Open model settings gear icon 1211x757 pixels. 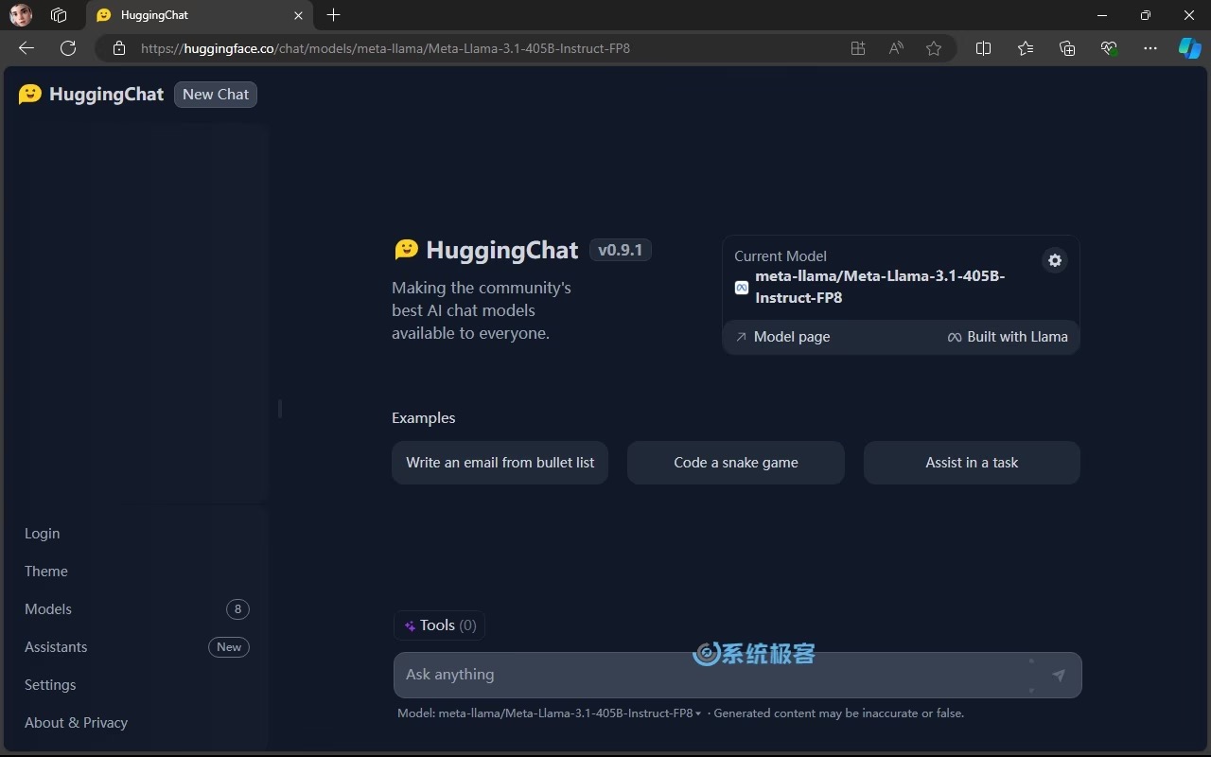(x=1055, y=260)
